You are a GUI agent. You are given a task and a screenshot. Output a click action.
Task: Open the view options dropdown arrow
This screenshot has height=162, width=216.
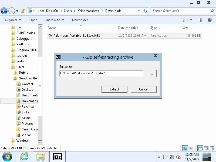191,20
